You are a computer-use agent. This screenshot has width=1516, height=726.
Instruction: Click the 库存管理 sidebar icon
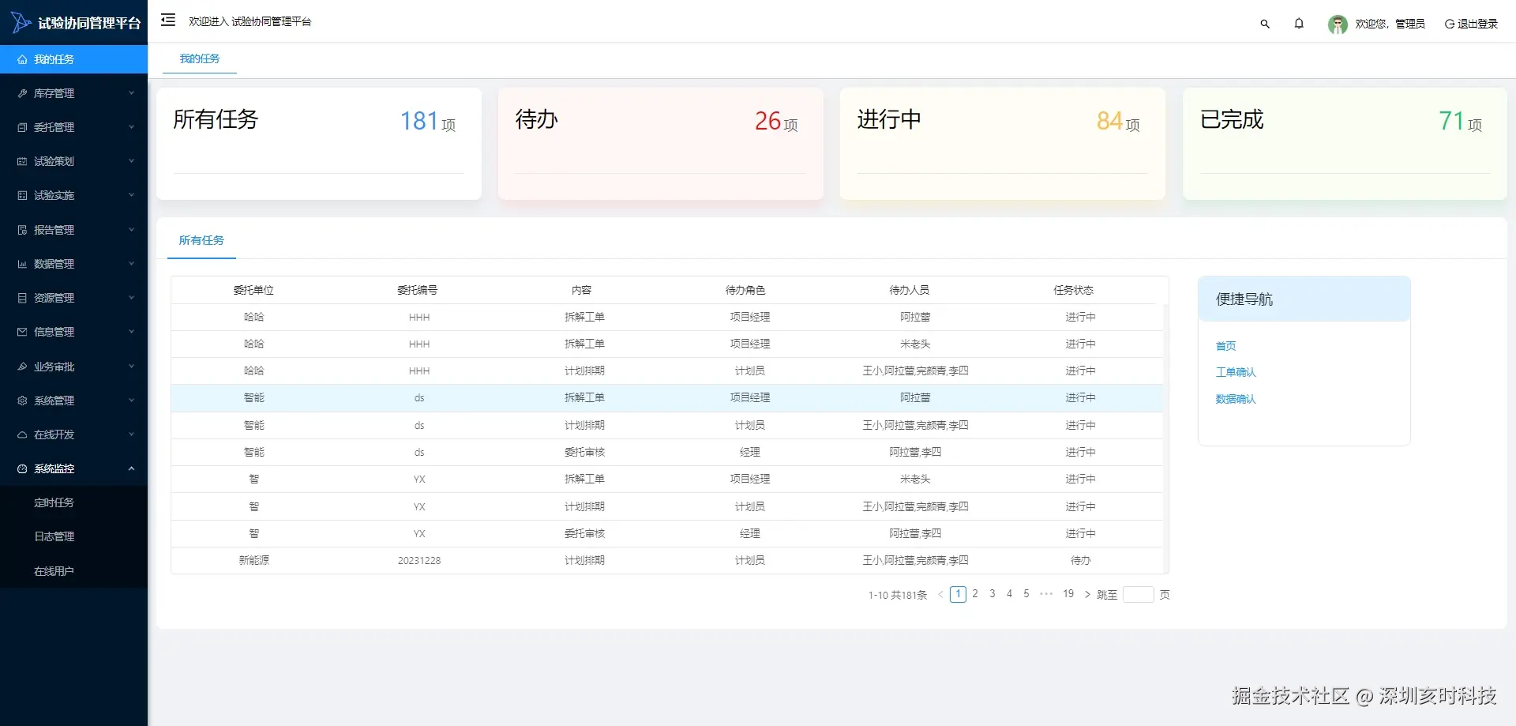[22, 94]
